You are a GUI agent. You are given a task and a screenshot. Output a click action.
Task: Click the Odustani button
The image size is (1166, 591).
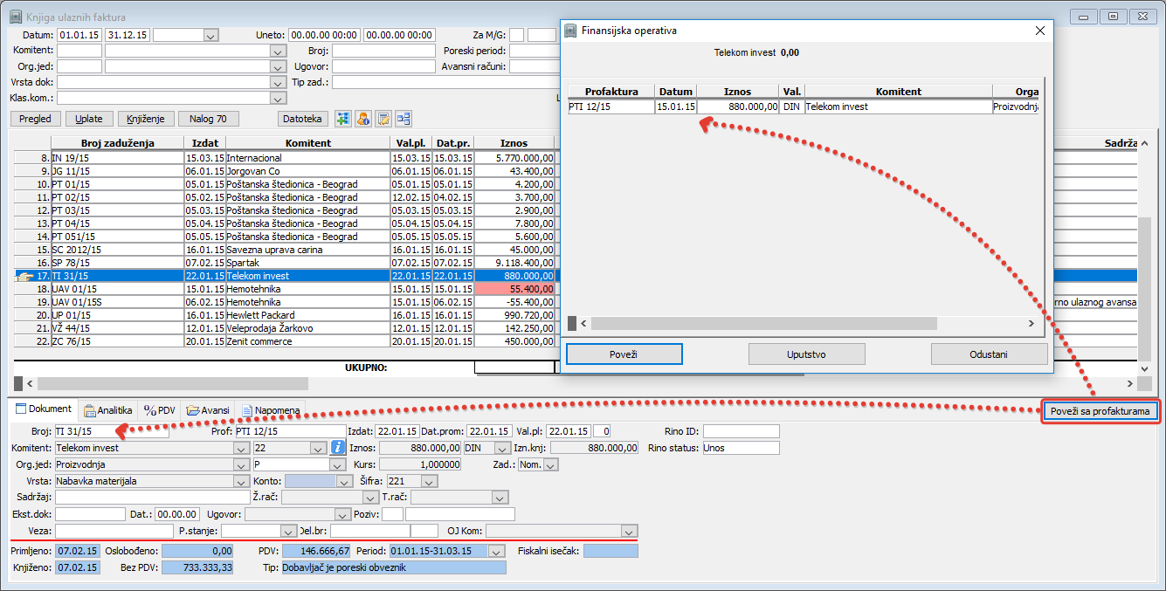tap(989, 354)
